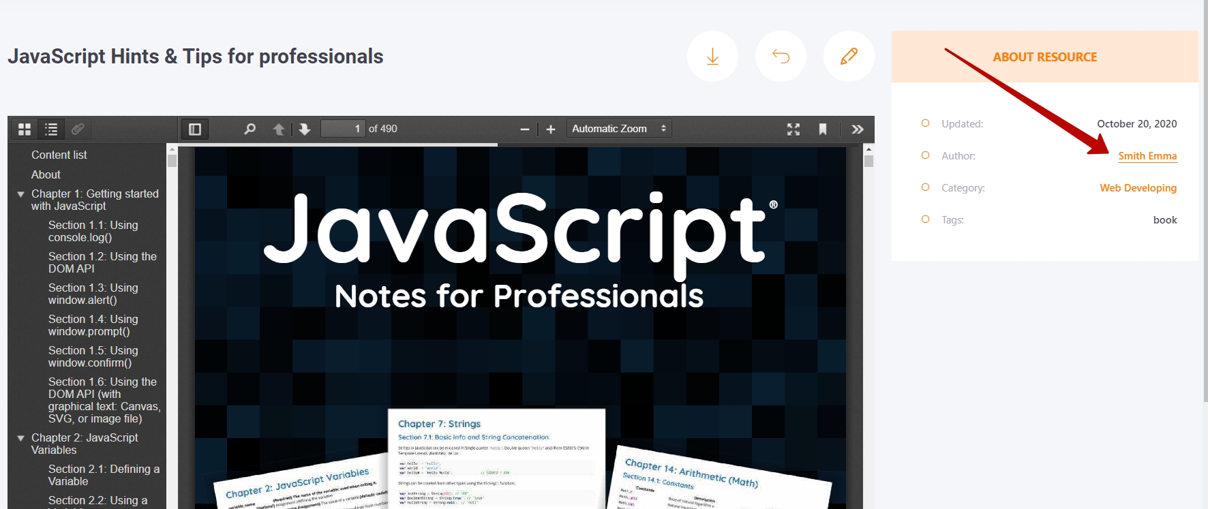
Task: Go to next page arrow
Action: [x=305, y=129]
